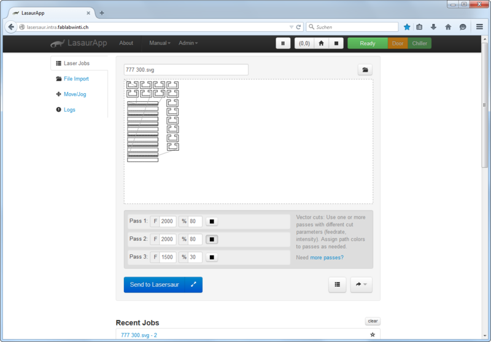Open the downloads arrow icon
491x342 pixels.
[433, 27]
